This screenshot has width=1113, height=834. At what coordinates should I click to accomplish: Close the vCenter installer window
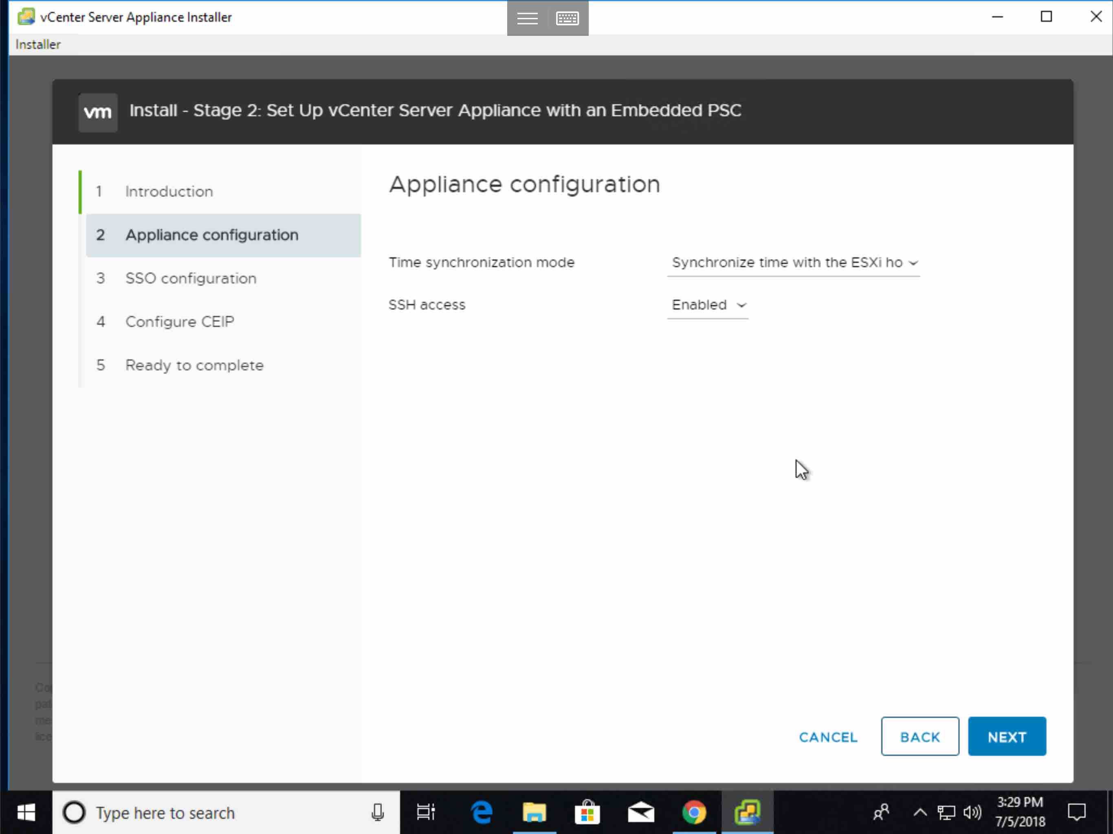[x=1096, y=17]
